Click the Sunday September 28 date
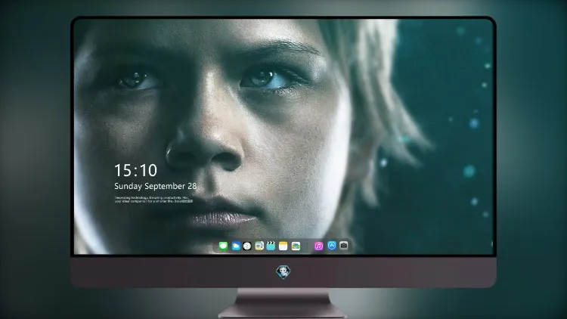The width and height of the screenshot is (567, 319). pos(155,186)
